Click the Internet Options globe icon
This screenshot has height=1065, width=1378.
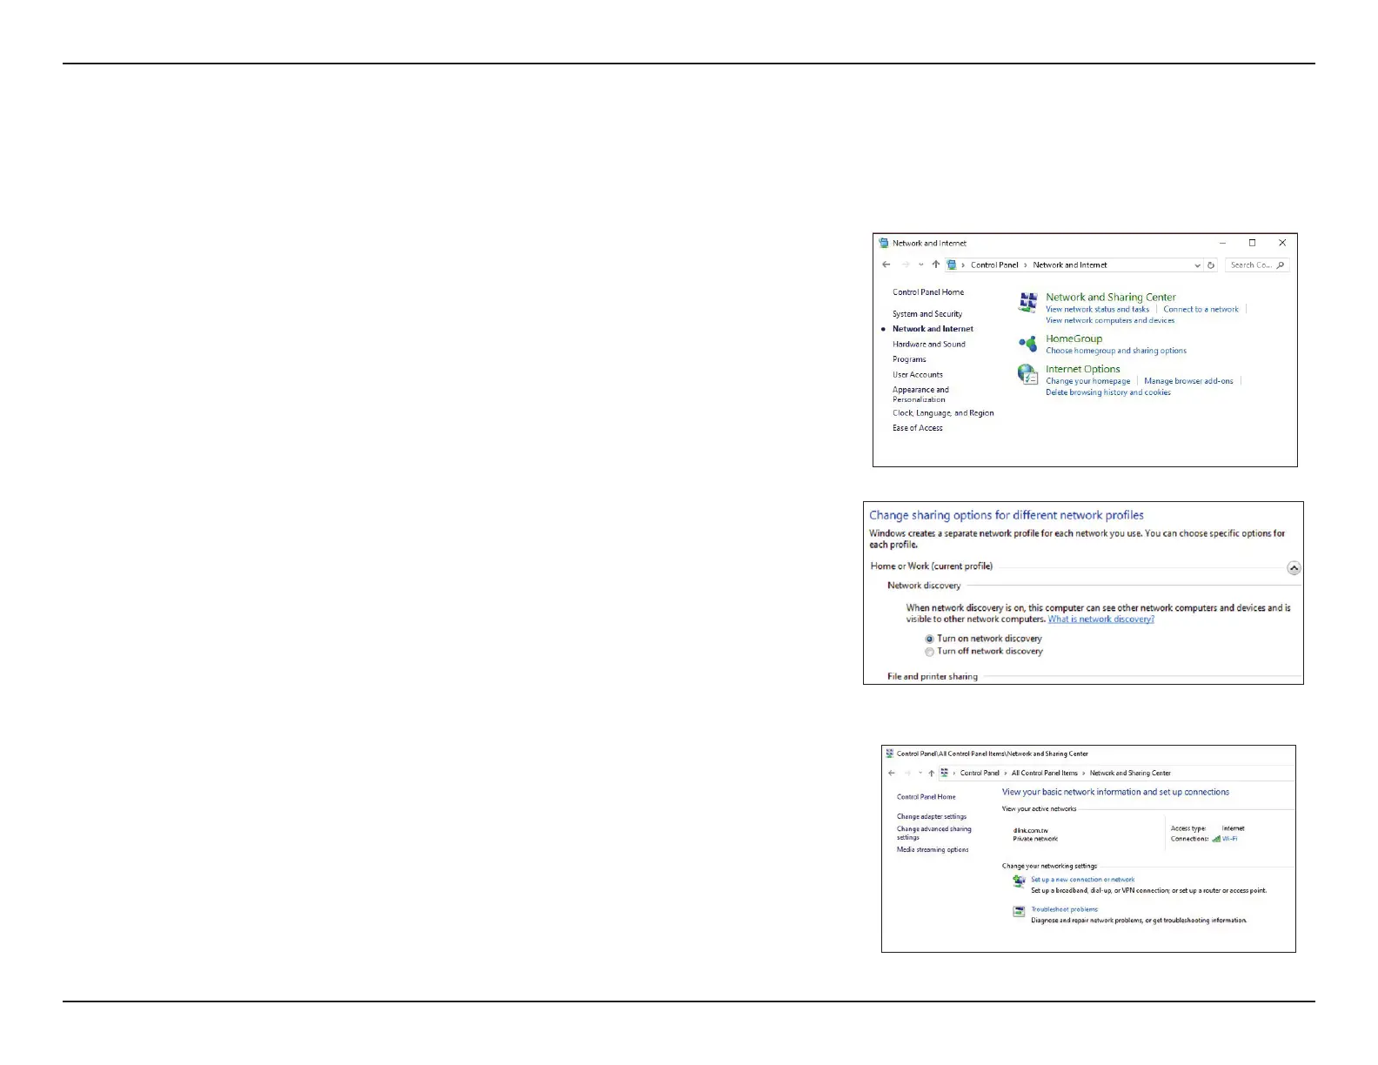click(1028, 374)
